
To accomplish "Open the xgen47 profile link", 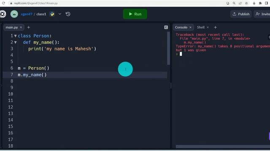I will pos(26,14).
